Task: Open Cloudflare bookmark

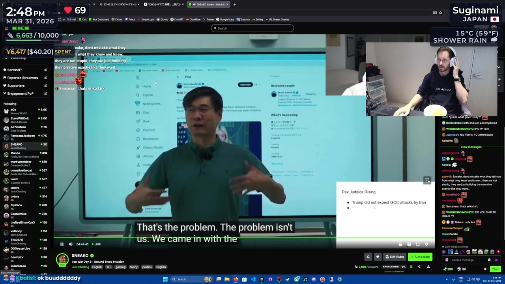Action: pos(193,19)
